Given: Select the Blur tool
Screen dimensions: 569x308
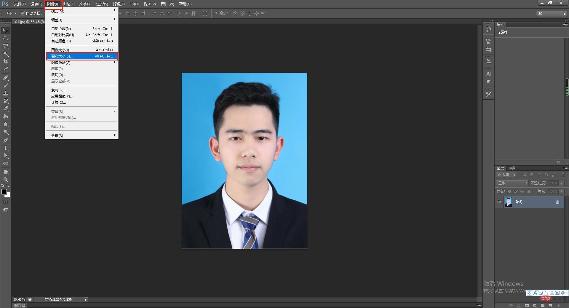Looking at the screenshot, I should click(x=6, y=124).
